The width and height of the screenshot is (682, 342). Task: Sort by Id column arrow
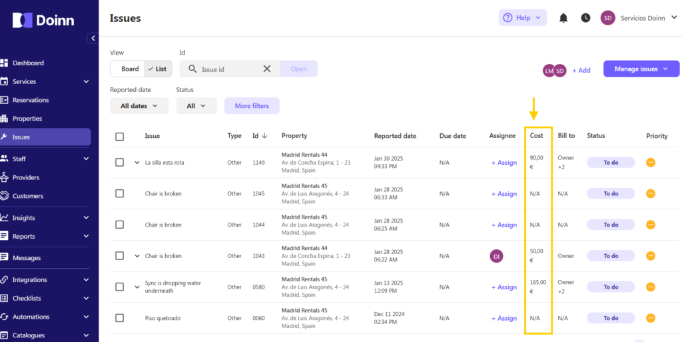[x=264, y=136]
